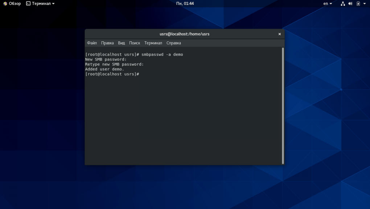Open the Поиск menu
Viewport: 370px width, 209px height.
point(135,43)
